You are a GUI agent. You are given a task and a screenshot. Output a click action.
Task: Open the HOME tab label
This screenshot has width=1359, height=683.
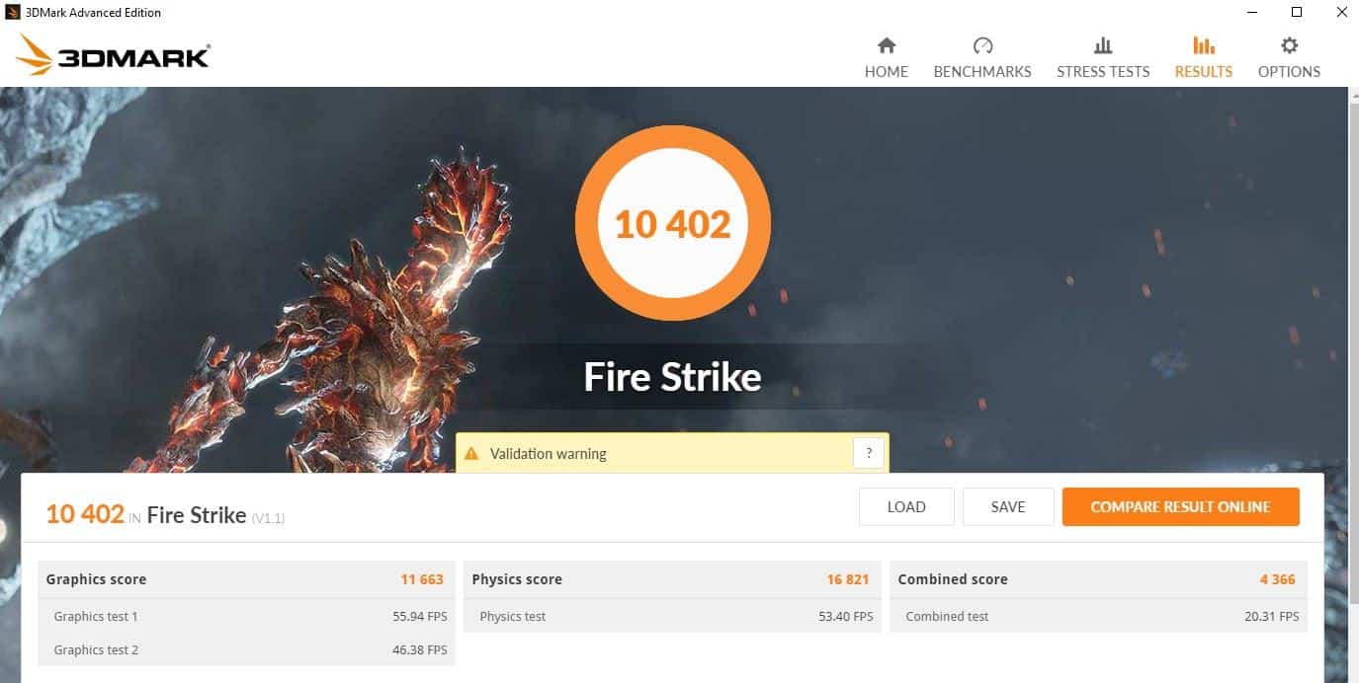[887, 71]
